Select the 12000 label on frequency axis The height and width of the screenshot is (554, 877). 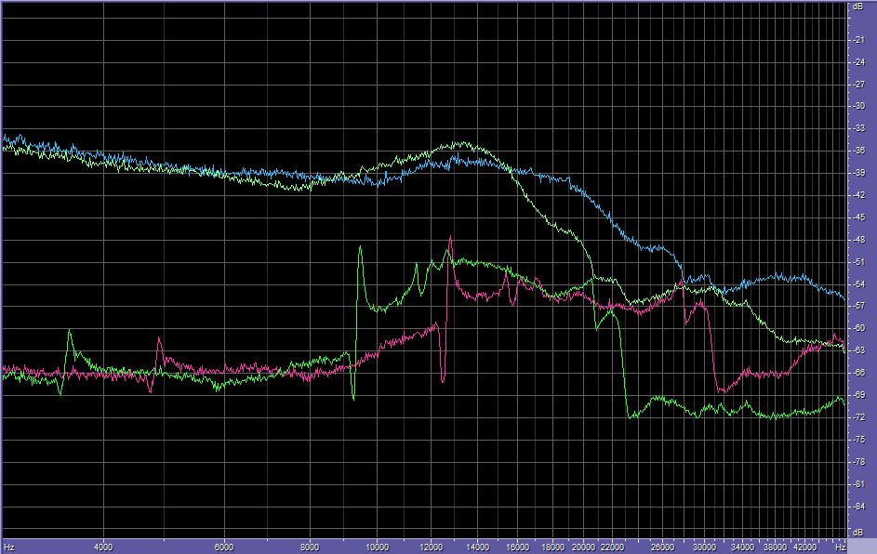(x=432, y=547)
